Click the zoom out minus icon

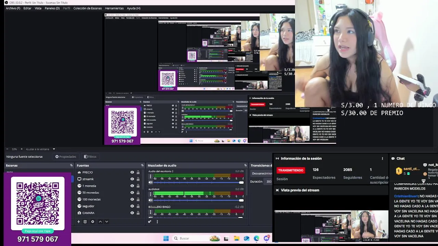7,149
